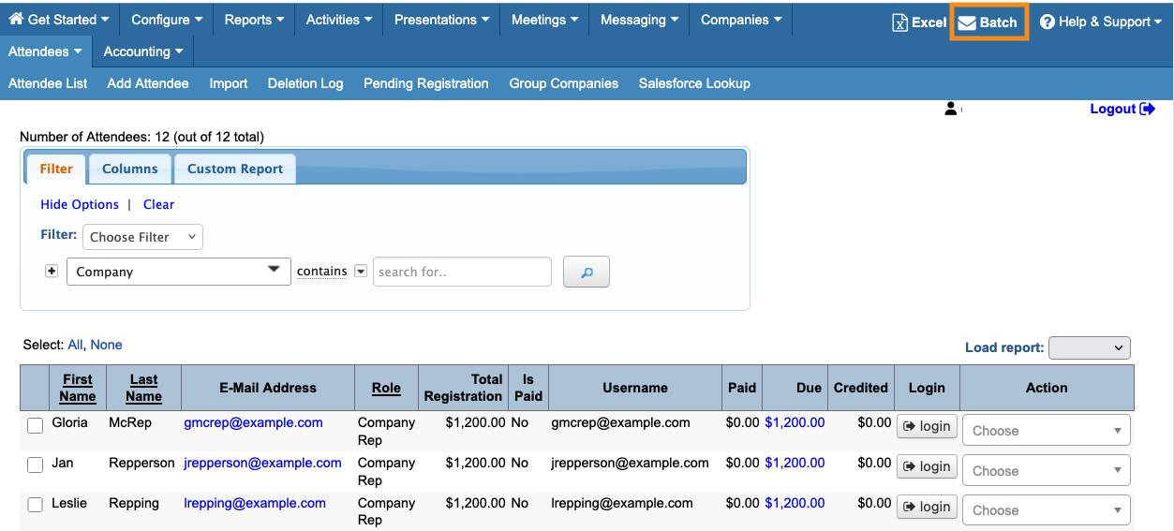Click the Clear filter link

158,204
